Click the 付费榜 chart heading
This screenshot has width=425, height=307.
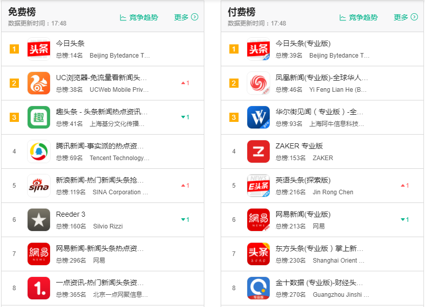point(242,12)
